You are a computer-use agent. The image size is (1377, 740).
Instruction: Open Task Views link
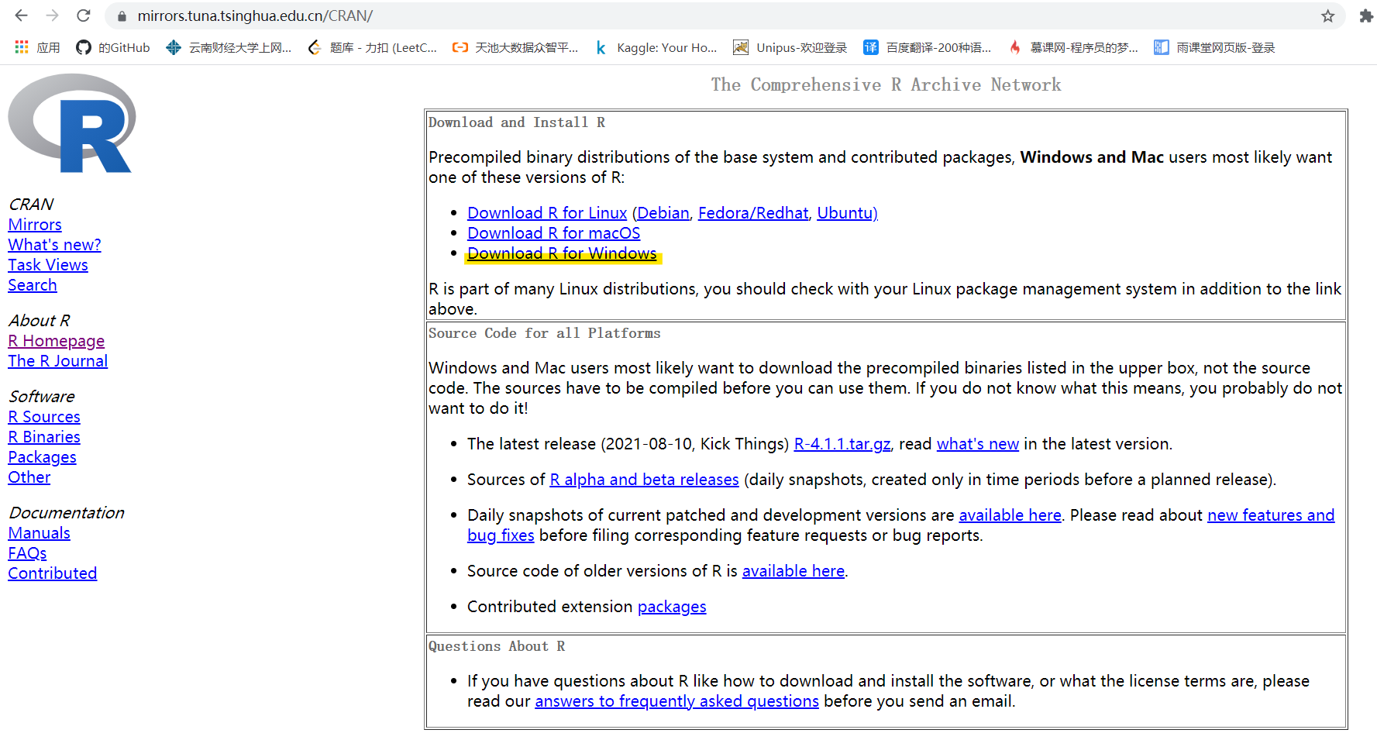tap(48, 265)
